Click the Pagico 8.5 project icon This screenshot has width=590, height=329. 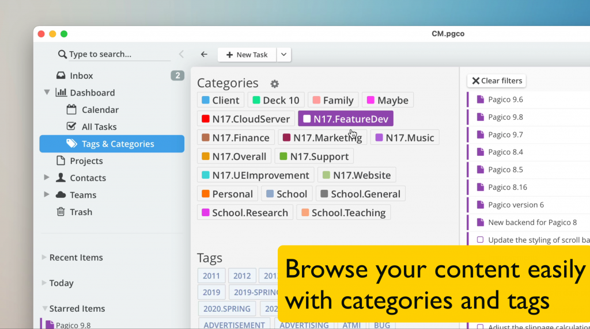480,169
